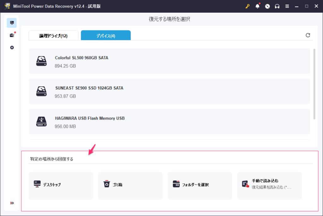Click the key register icon in title bar

pos(248,6)
